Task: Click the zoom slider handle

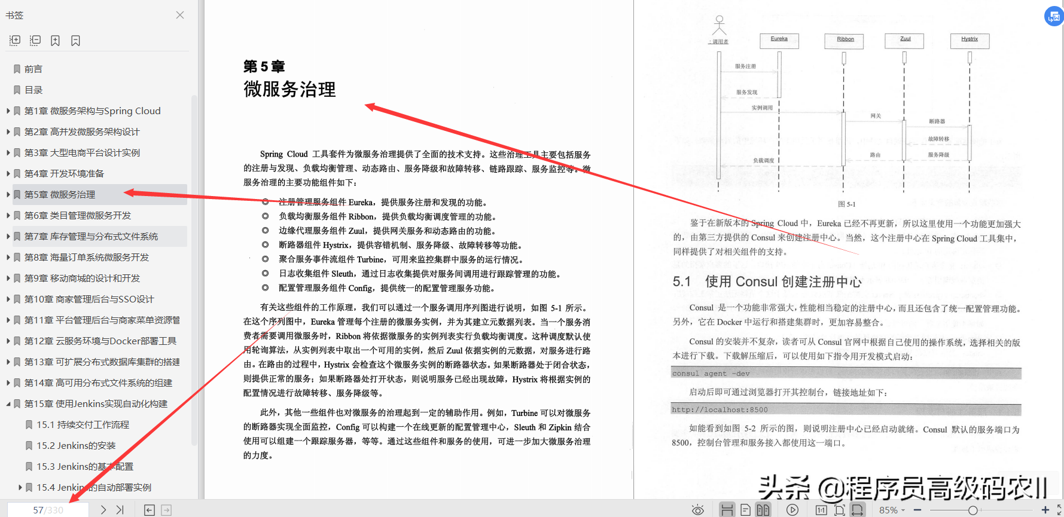Action: pyautogui.click(x=973, y=510)
